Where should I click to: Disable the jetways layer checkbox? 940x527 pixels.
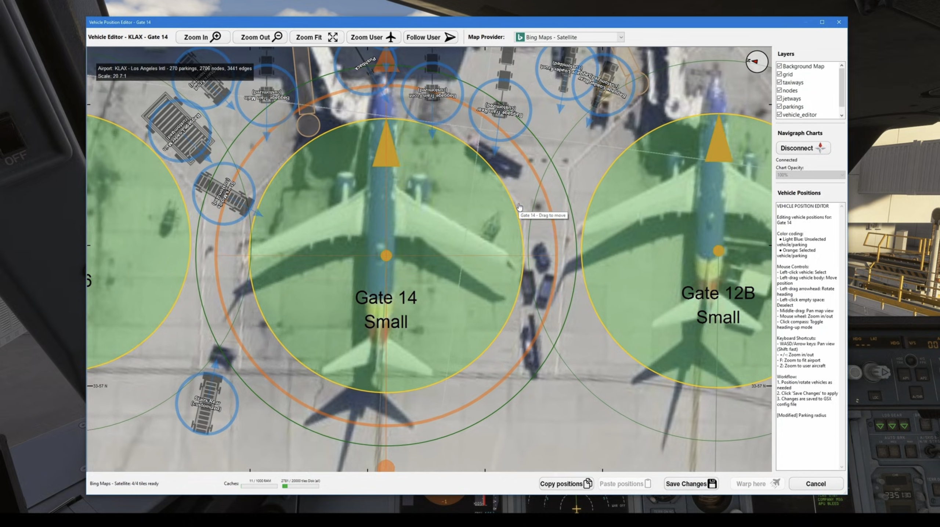pyautogui.click(x=779, y=98)
